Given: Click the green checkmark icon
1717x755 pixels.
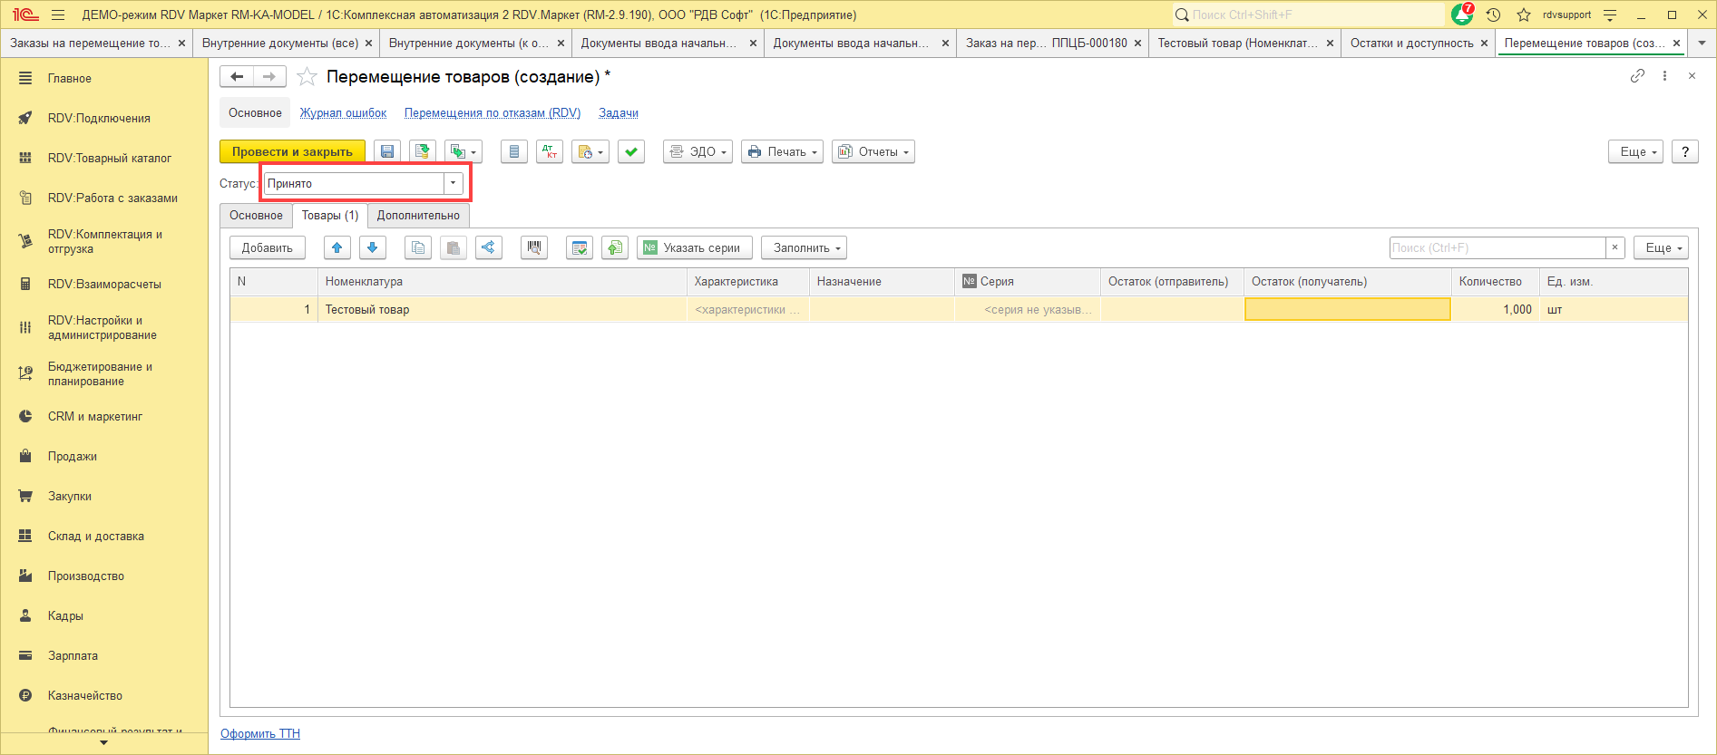Looking at the screenshot, I should (x=631, y=151).
